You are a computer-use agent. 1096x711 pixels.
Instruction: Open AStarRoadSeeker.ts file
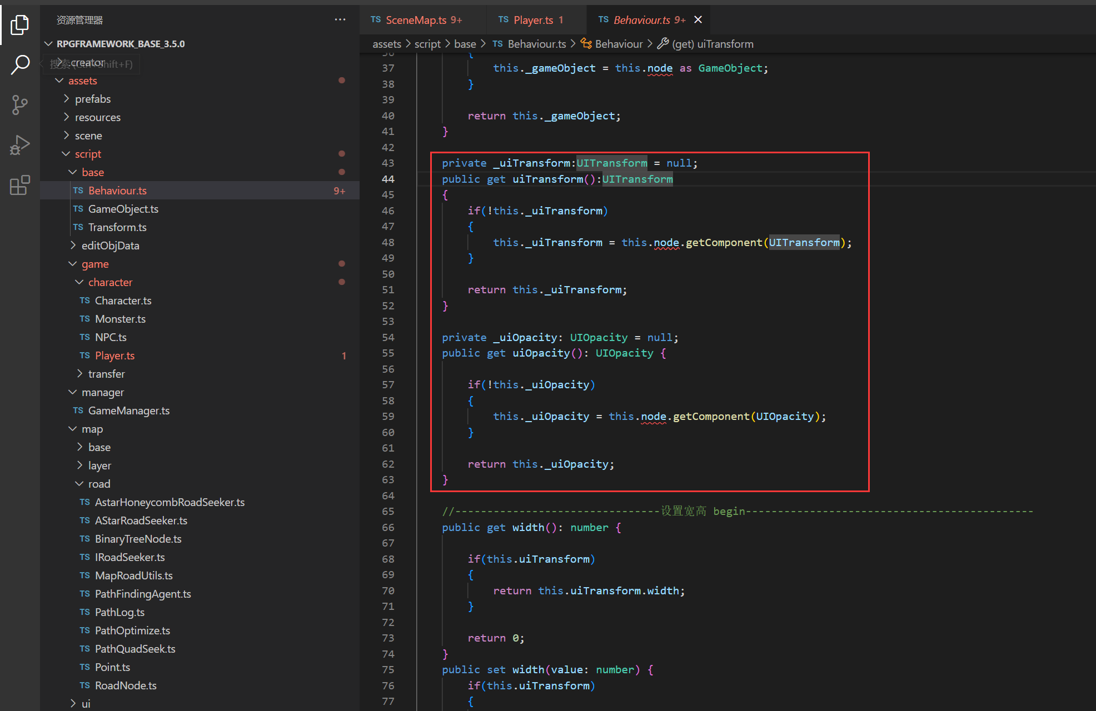[141, 520]
